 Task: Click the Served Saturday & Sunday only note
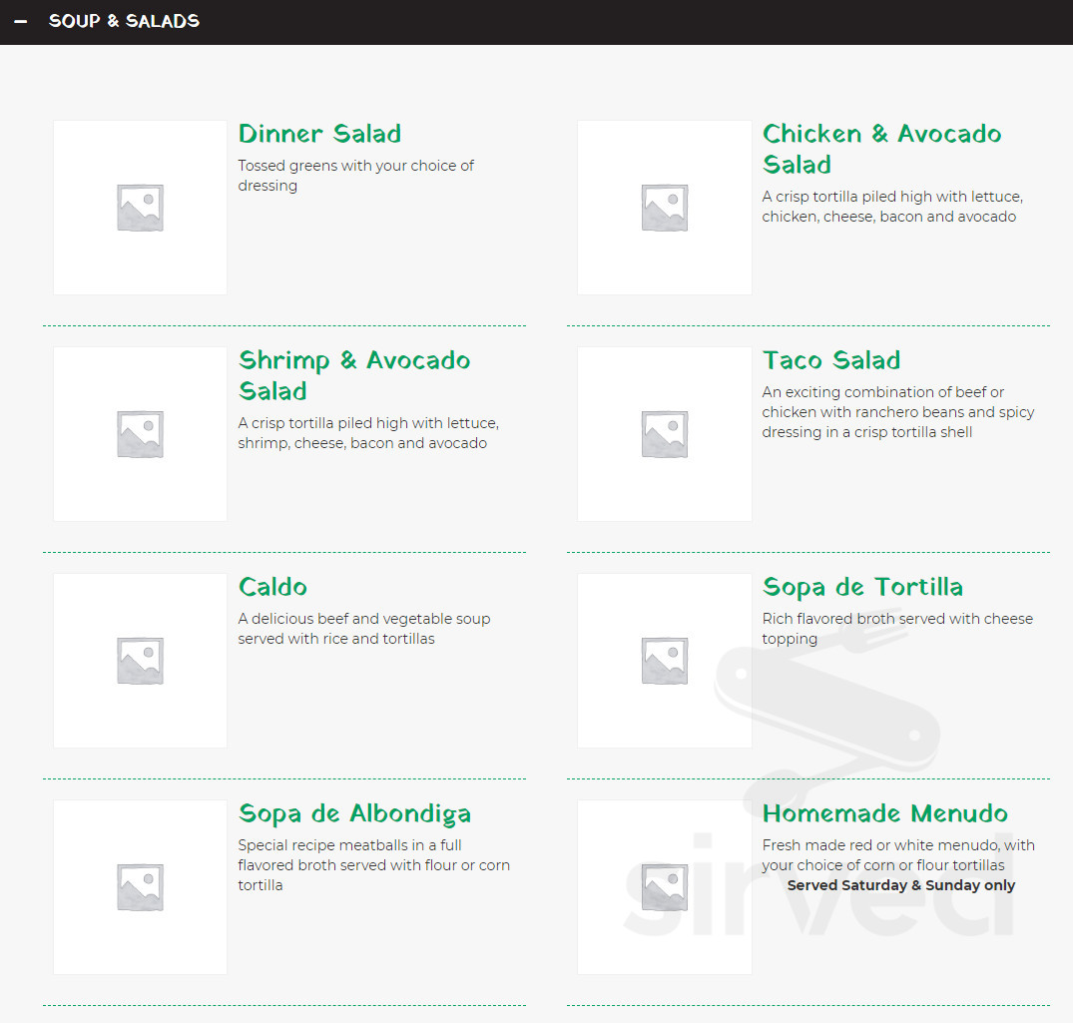click(900, 885)
